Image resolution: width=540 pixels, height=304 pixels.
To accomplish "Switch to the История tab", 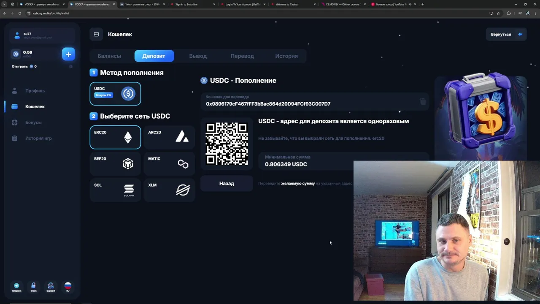I will point(286,56).
